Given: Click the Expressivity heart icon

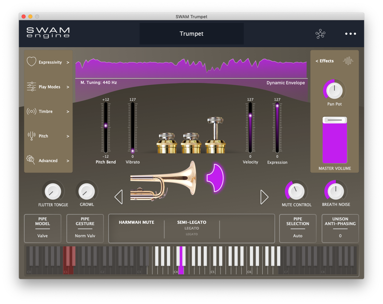Looking at the screenshot, I should click(x=31, y=62).
